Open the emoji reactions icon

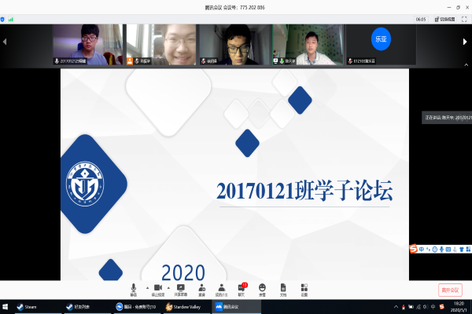pyautogui.click(x=262, y=289)
